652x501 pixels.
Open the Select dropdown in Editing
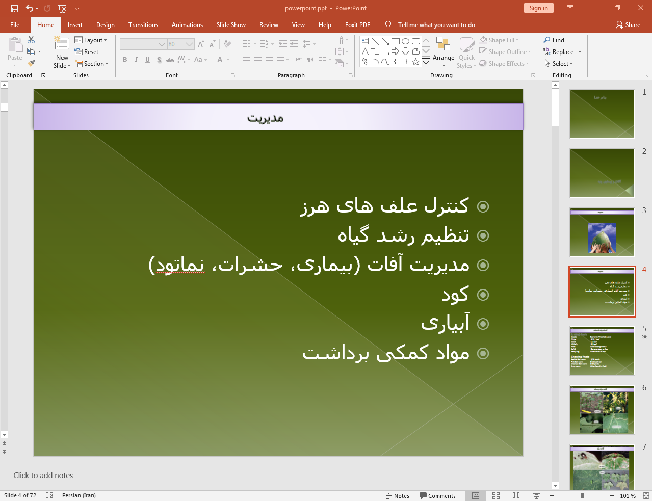tap(559, 64)
